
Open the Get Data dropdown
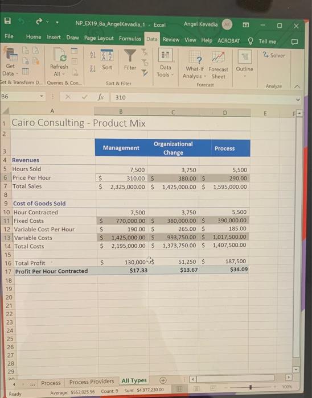click(10, 62)
